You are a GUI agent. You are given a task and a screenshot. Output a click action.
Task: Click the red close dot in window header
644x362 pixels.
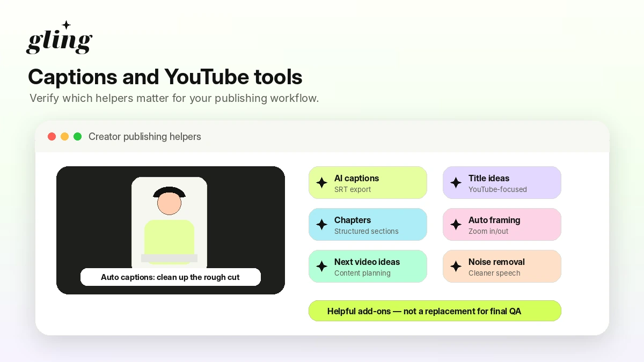coord(52,137)
